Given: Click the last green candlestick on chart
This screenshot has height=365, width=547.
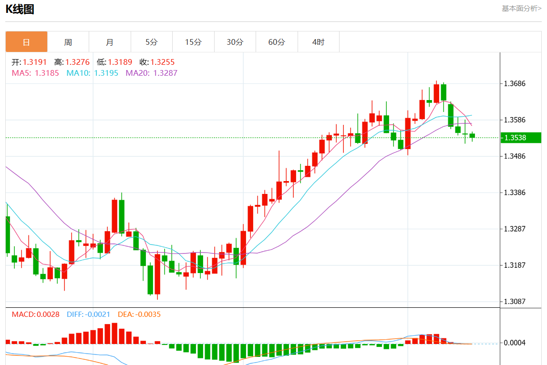Looking at the screenshot, I should 472,136.
